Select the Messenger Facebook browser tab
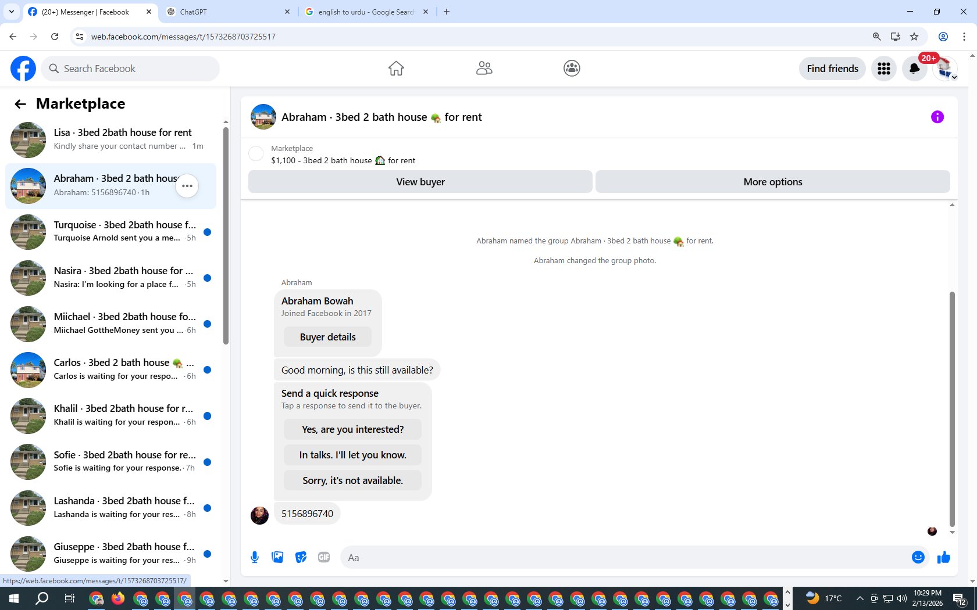977x610 pixels. point(90,12)
